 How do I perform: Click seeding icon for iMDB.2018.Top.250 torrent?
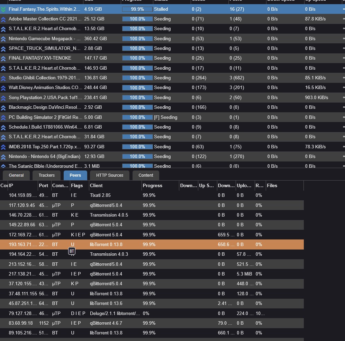pos(3,147)
